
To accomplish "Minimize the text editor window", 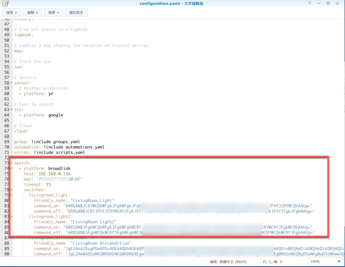I will coord(320,3).
